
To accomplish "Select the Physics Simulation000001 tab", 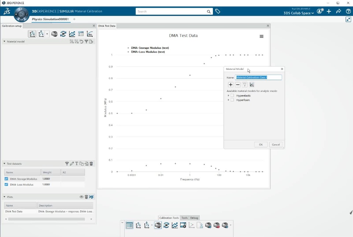I will 50,19.
